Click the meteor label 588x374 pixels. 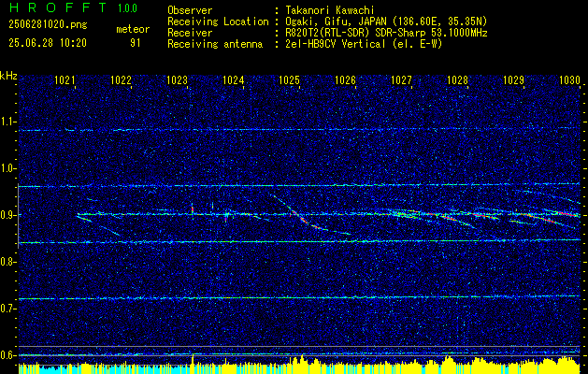(133, 29)
